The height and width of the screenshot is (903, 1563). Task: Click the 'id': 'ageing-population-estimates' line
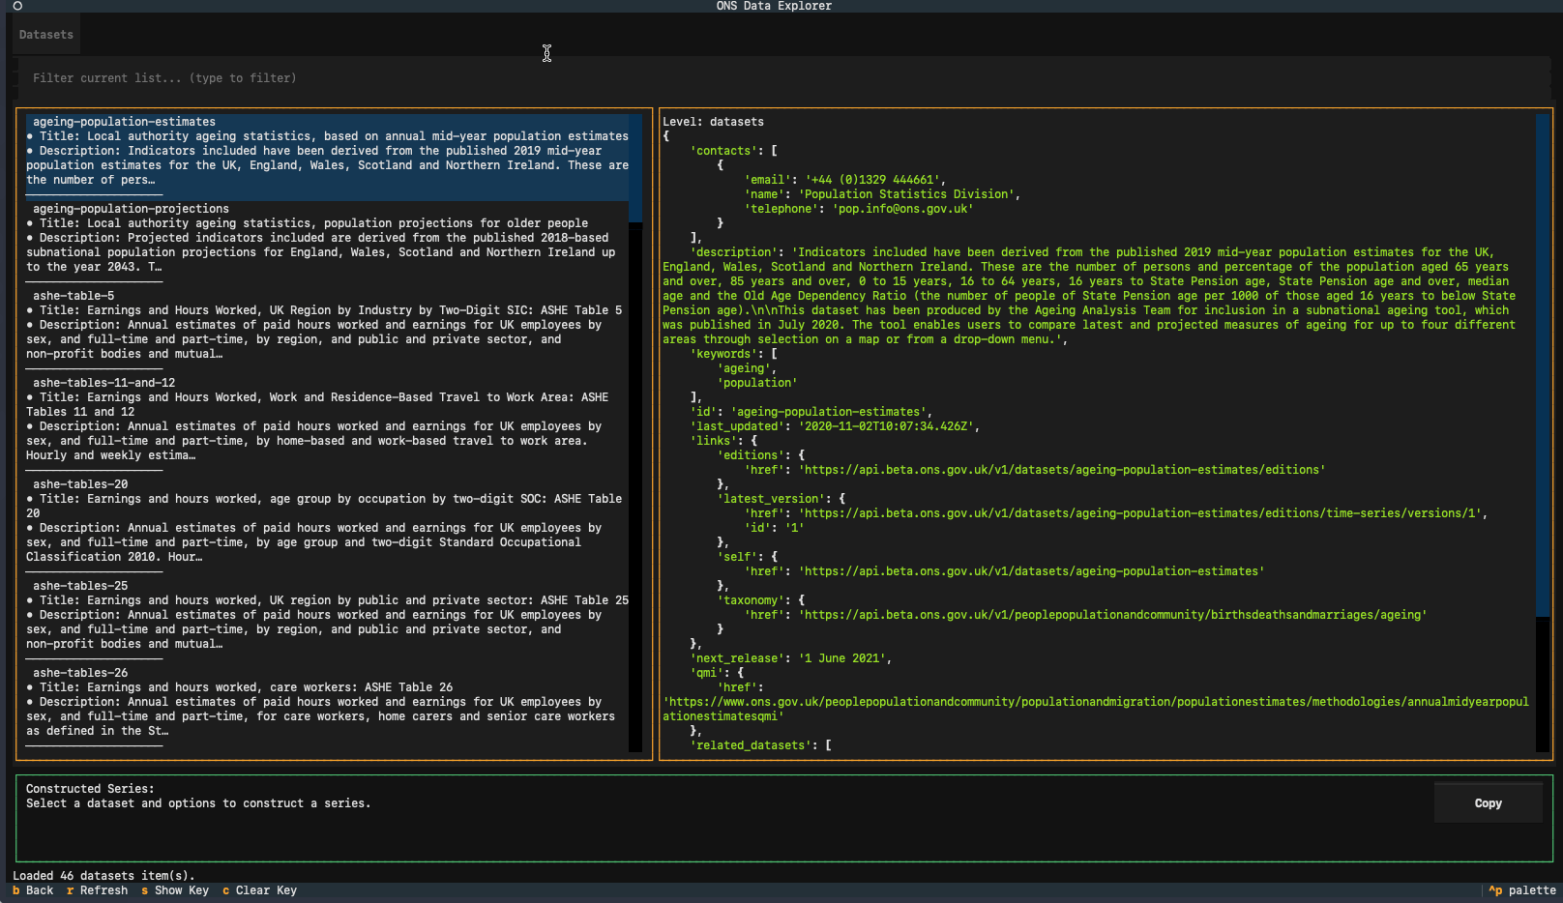click(x=811, y=412)
